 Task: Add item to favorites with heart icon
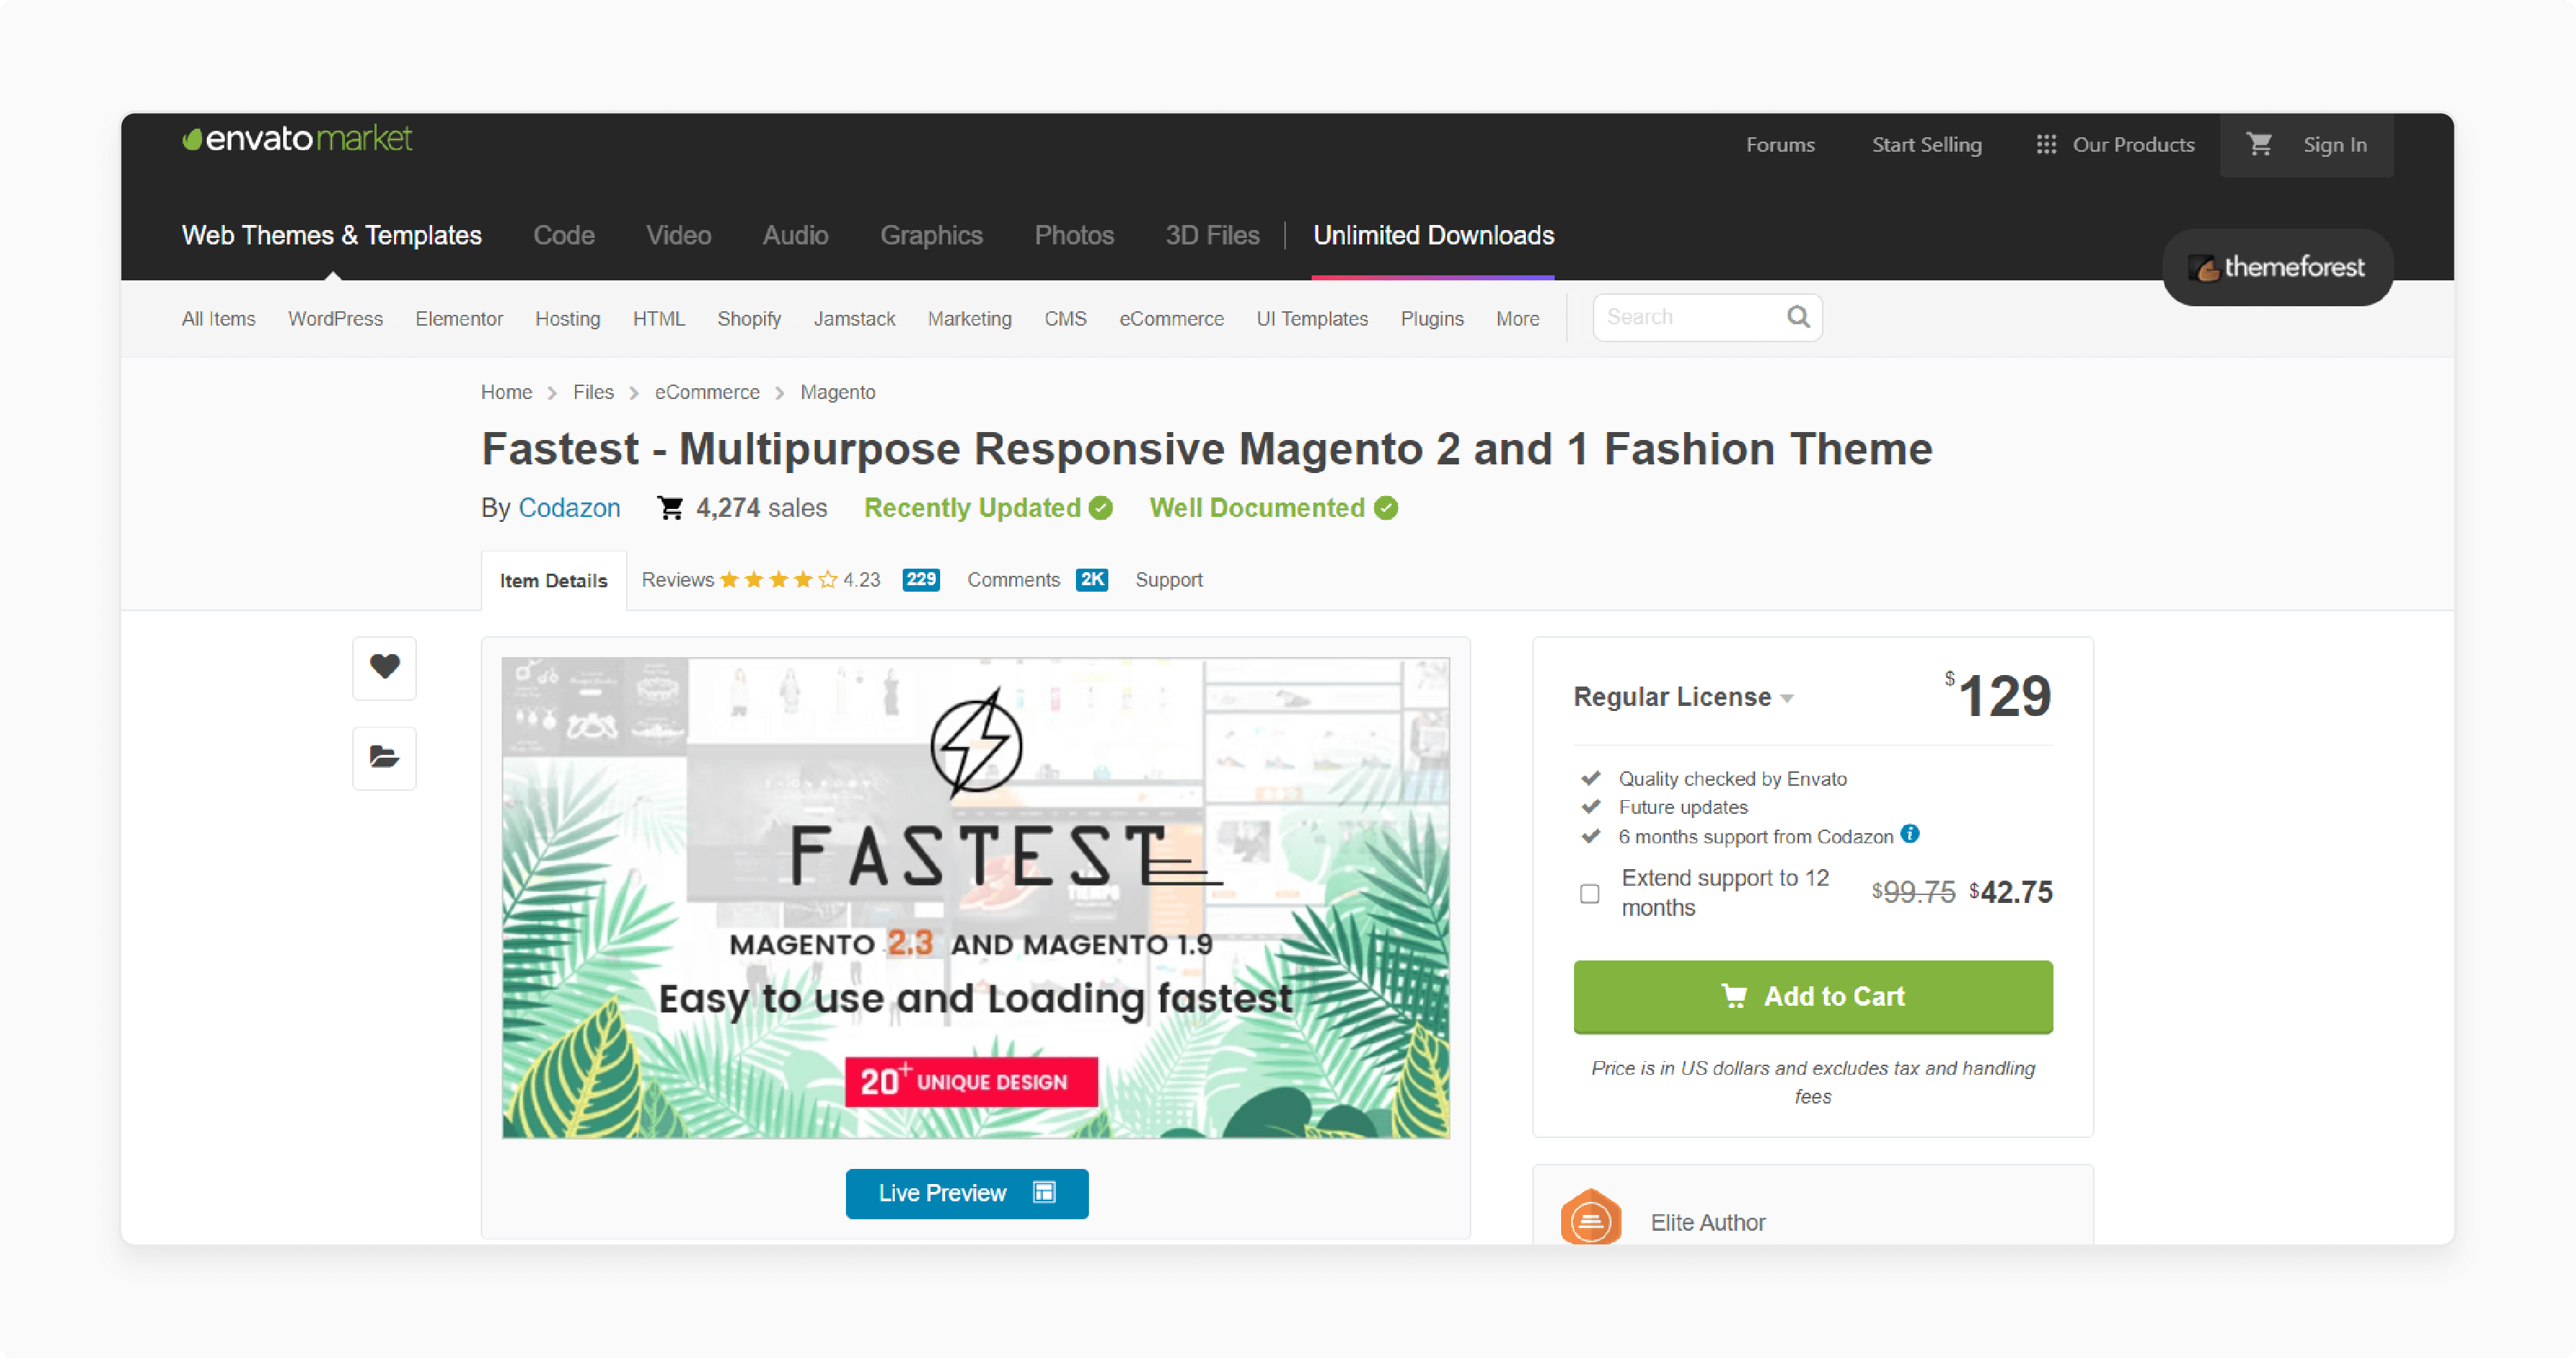point(384,667)
